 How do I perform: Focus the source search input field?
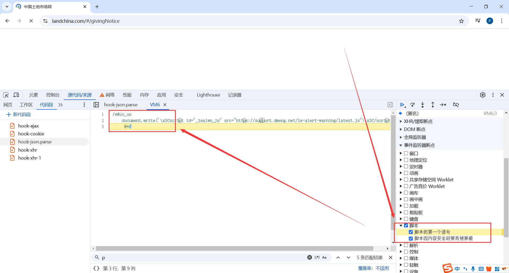[x=203, y=257]
